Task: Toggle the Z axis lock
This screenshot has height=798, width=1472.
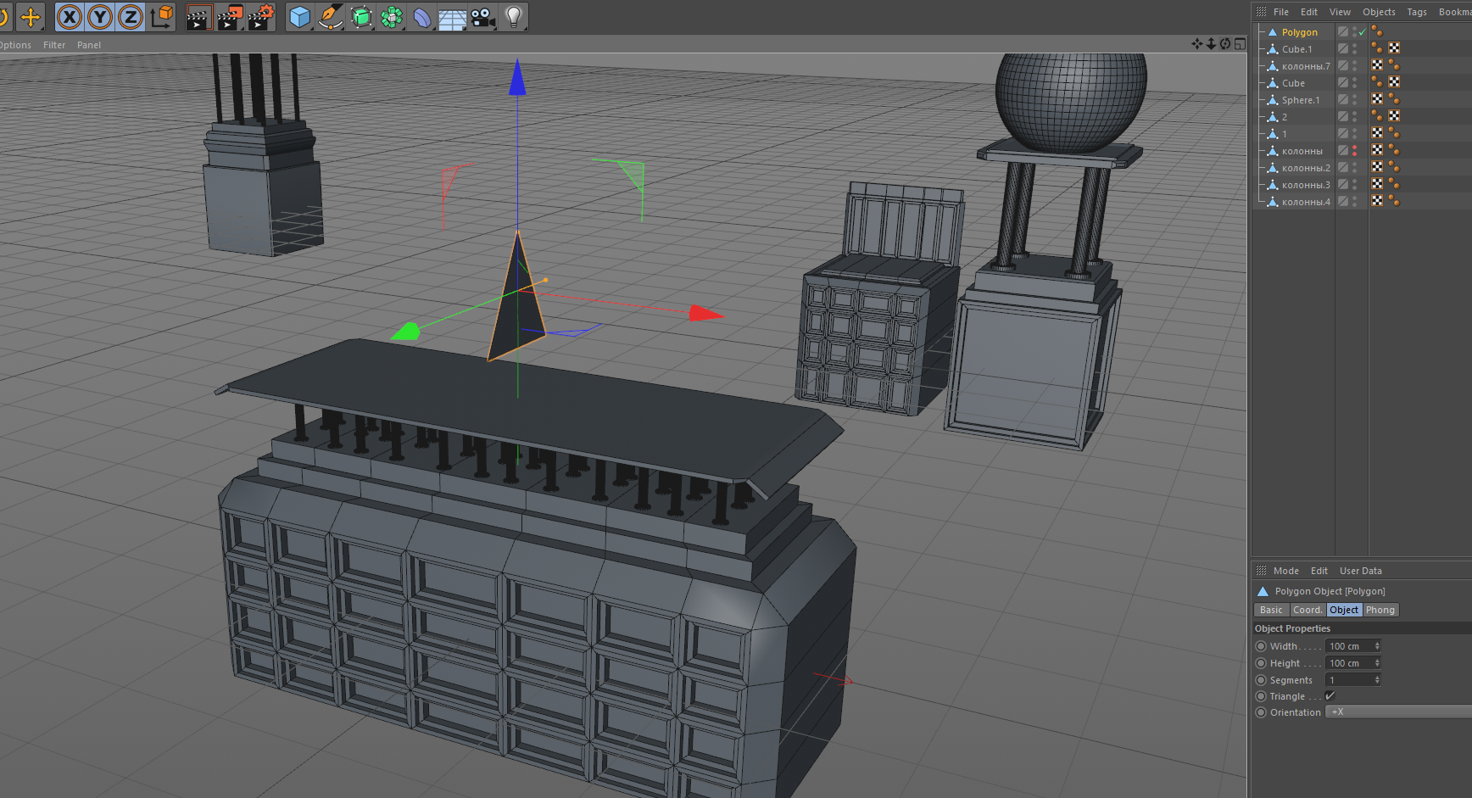Action: (131, 17)
